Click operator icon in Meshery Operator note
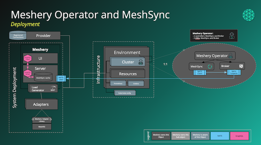 232,35
